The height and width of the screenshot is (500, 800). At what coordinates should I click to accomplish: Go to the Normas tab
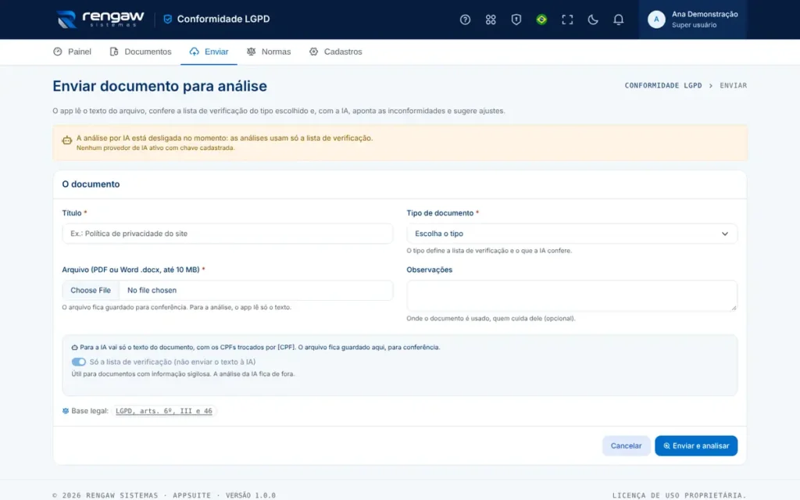tap(269, 52)
